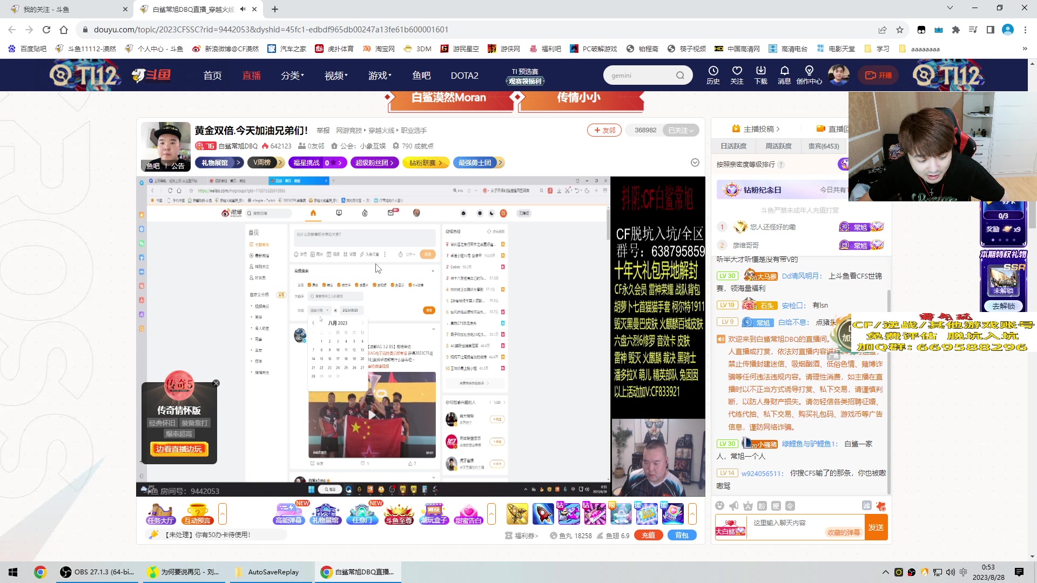Click the search magnifier icon in Douyu header
1037x583 pixels.
point(680,76)
